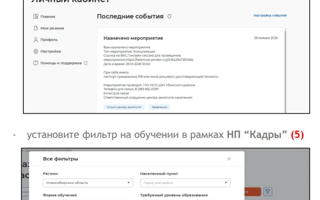Close the Все фильтры dialog
This screenshot has width=320, height=200.
coord(229,159)
